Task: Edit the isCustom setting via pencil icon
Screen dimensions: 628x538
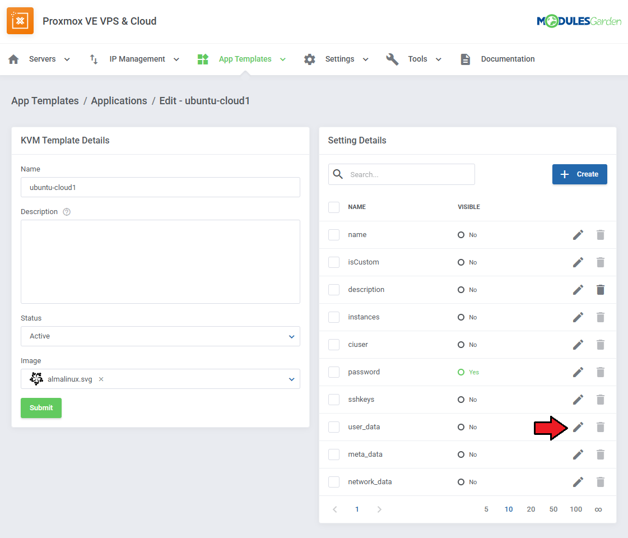Action: [x=578, y=262]
